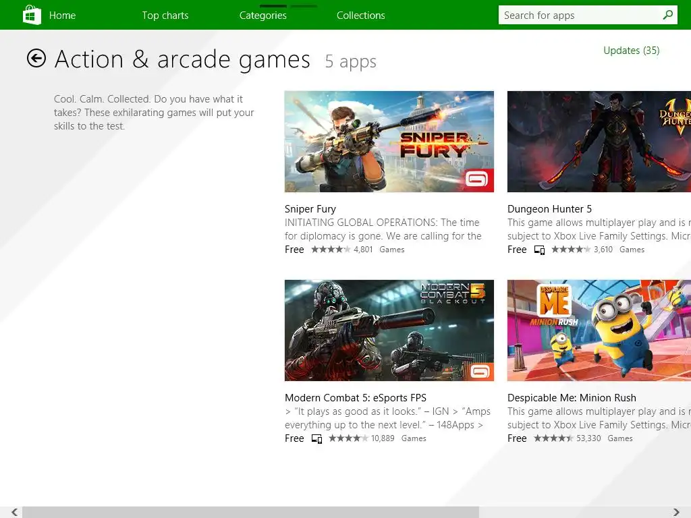Select the Modern Combat 5 Blackout thumbnail
This screenshot has height=518, width=691.
389,330
